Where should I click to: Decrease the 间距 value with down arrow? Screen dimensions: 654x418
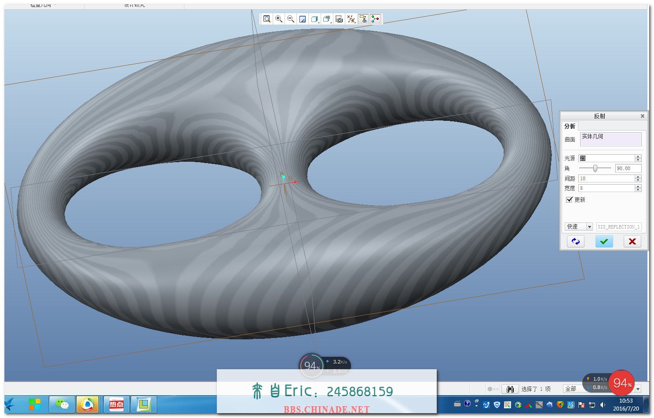click(x=638, y=180)
